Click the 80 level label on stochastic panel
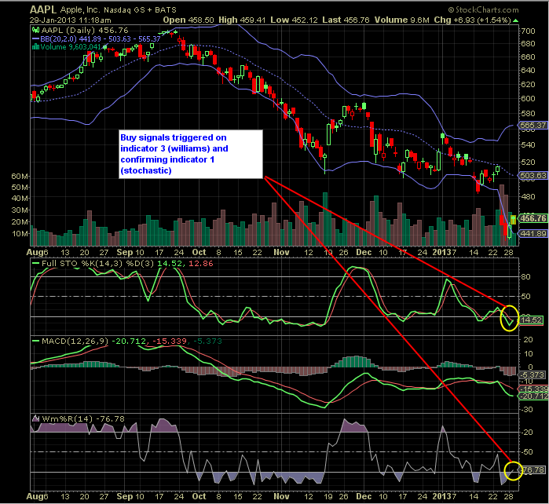The width and height of the screenshot is (549, 504). 525,277
